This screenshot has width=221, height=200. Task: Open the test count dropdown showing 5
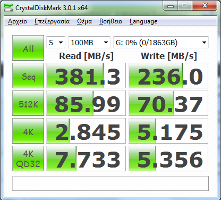coord(56,43)
